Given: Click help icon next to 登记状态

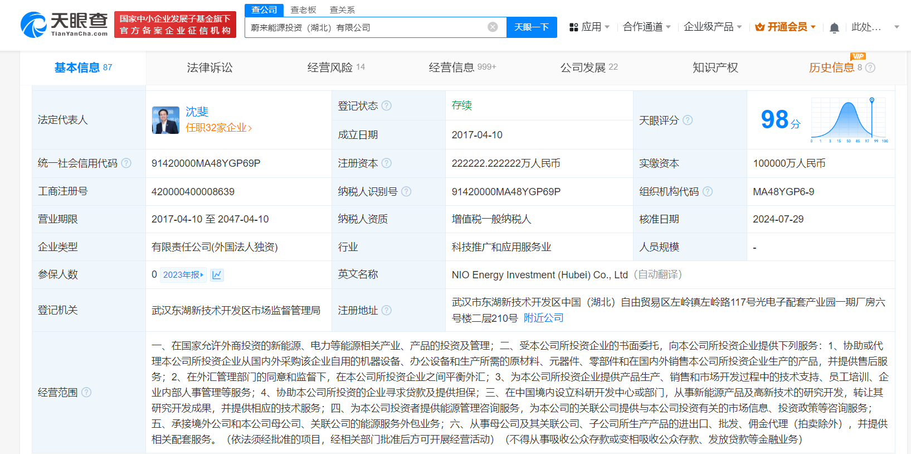Looking at the screenshot, I should [387, 105].
